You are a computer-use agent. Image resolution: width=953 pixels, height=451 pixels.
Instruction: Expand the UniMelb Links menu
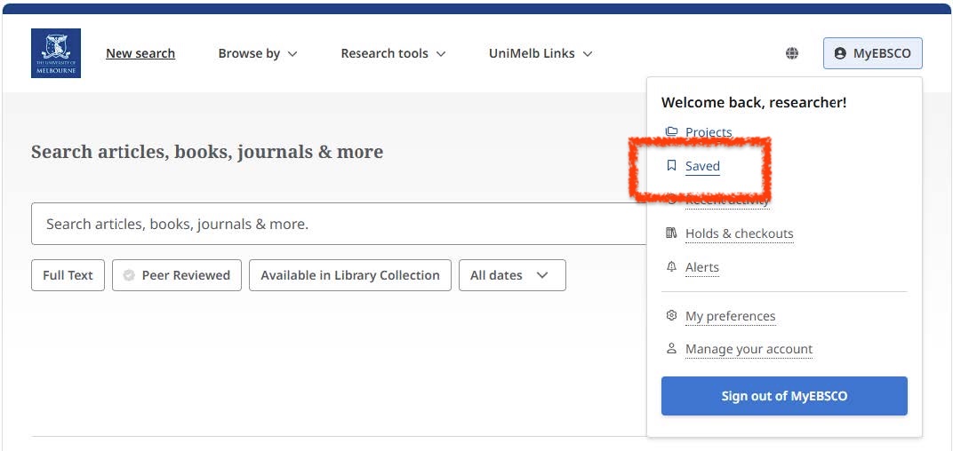pos(541,53)
